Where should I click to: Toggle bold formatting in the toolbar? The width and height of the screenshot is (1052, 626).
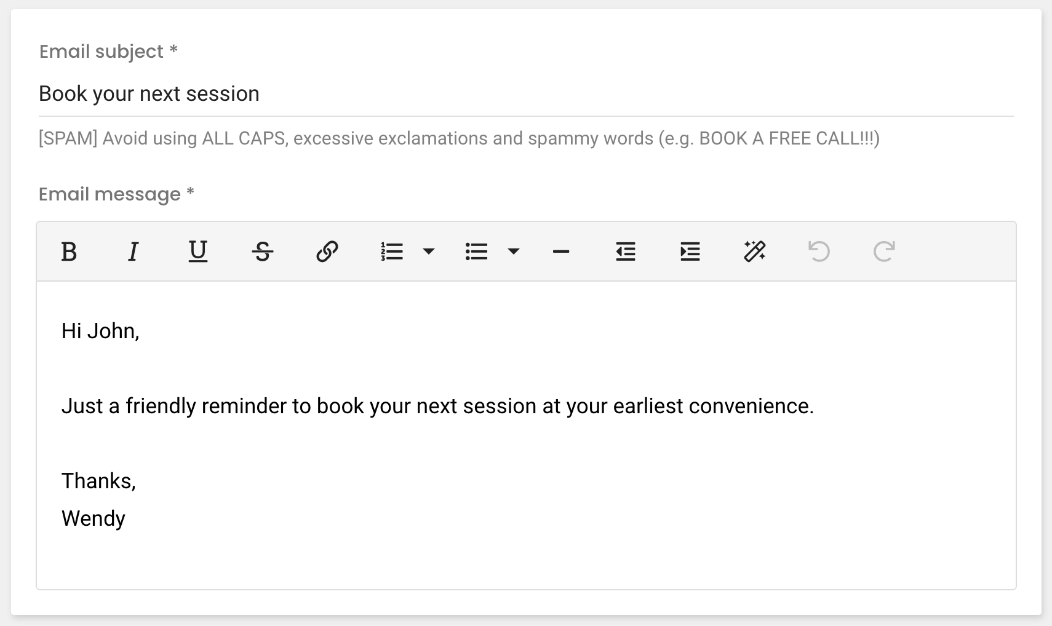(69, 252)
